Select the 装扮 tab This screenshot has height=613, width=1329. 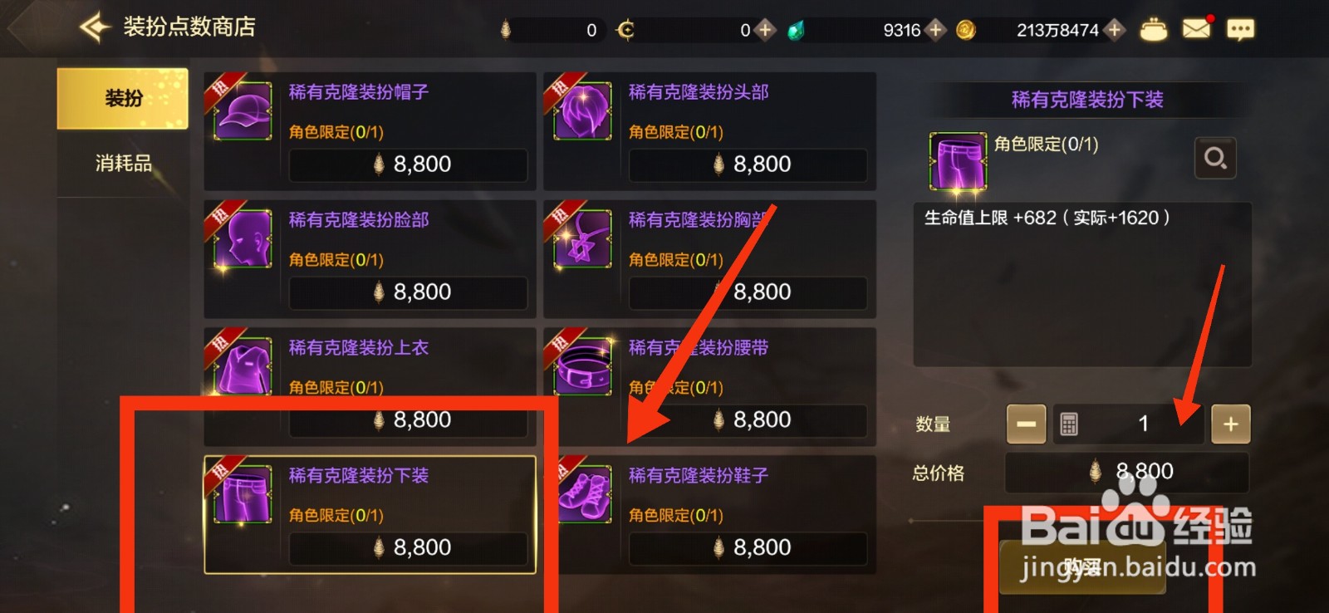123,99
